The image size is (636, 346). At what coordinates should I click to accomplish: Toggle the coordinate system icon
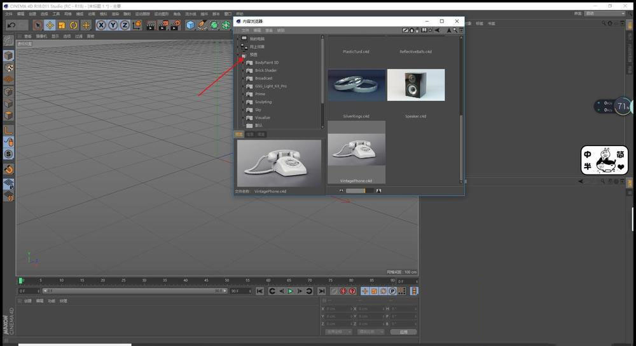pos(137,25)
